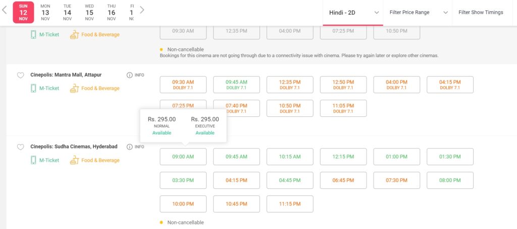Screen dimensions: 517x229
Task: Select date TUE 14 NOV
Action: 67,12
